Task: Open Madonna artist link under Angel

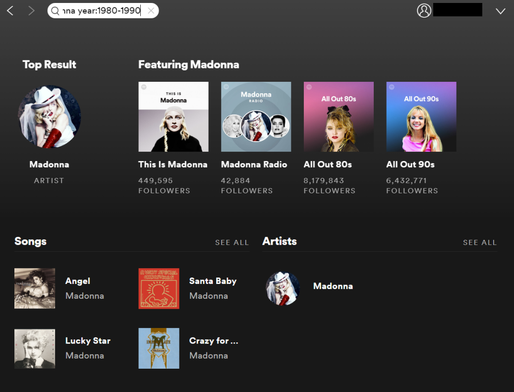Action: 85,296
